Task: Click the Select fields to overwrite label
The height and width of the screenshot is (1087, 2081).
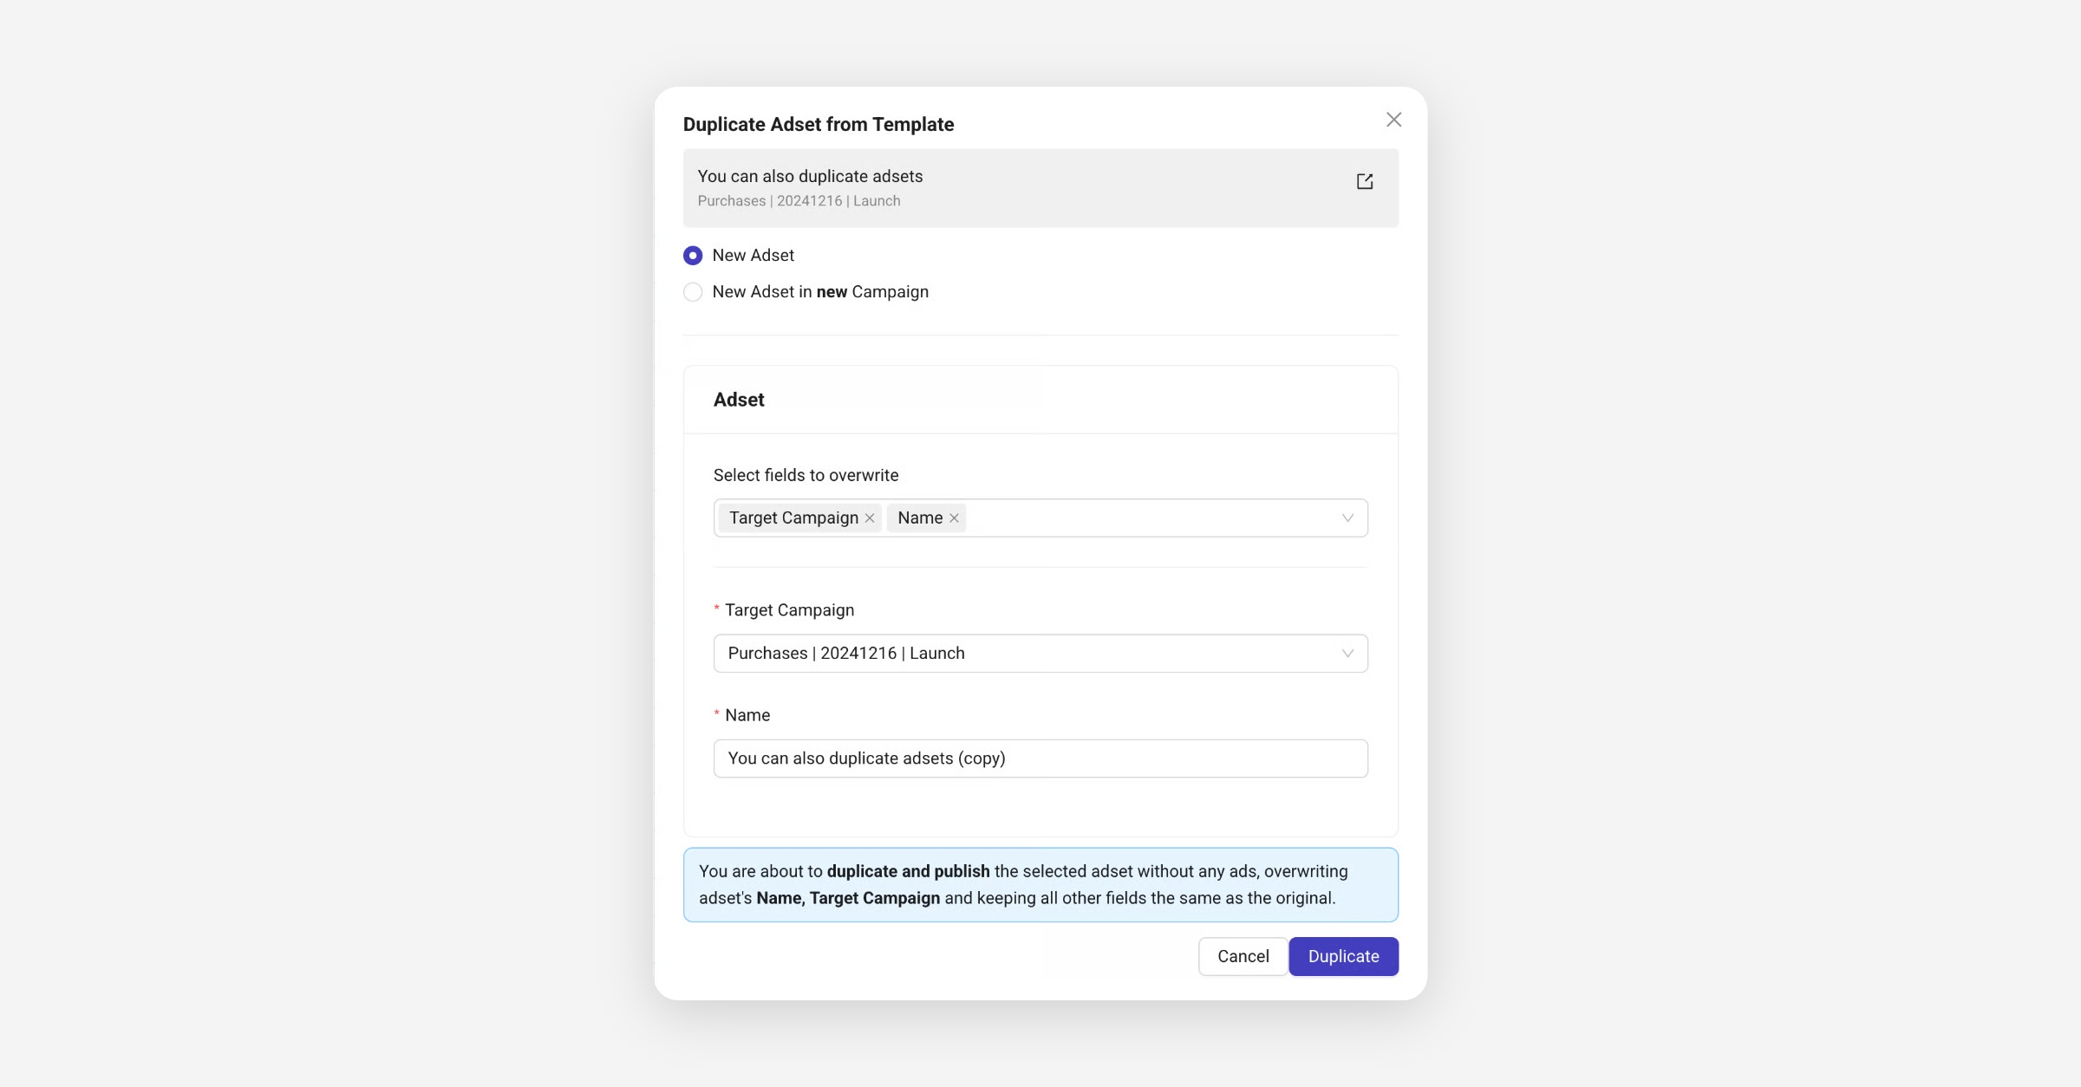Action: pos(806,475)
